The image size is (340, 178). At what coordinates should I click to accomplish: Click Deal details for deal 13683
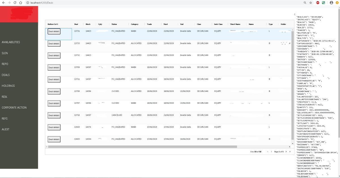point(54,139)
